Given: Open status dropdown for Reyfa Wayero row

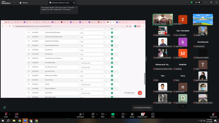Looking at the screenshot, I should pos(92,93).
